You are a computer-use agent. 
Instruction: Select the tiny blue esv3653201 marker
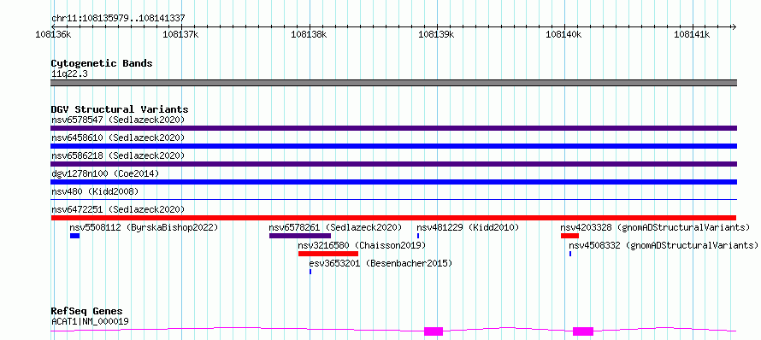pos(310,272)
